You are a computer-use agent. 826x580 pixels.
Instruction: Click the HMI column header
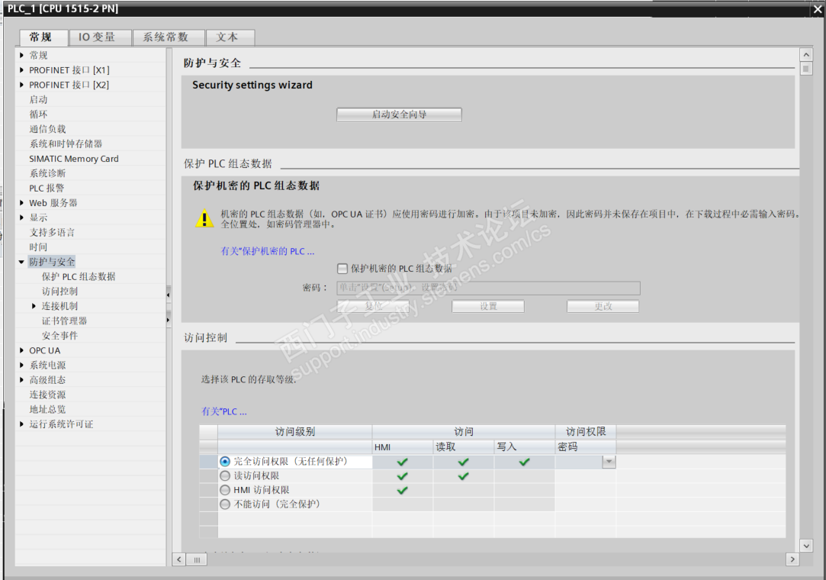pos(403,447)
